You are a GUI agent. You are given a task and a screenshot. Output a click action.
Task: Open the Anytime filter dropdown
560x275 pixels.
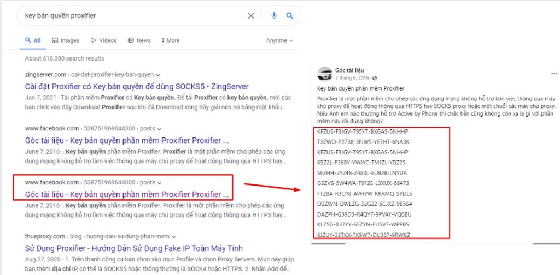click(279, 40)
